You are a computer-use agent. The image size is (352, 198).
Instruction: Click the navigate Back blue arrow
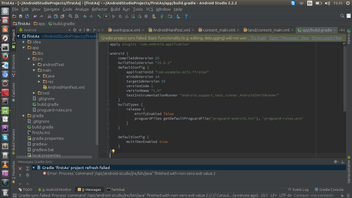pos(85,16)
